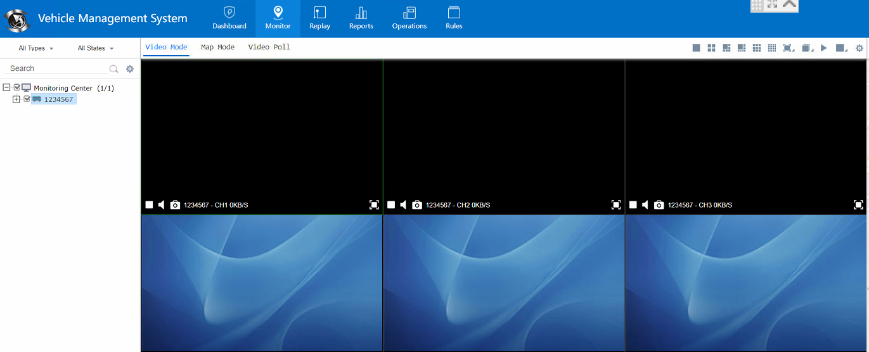The height and width of the screenshot is (352, 869).
Task: Mute the CH2 audio speaker
Action: coord(404,205)
